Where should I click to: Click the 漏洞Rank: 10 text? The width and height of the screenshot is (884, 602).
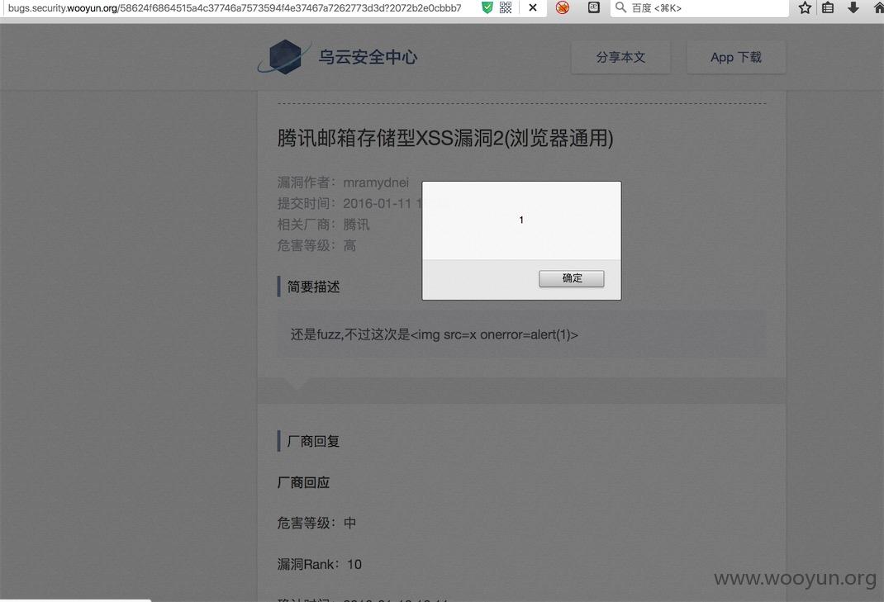[x=319, y=564]
